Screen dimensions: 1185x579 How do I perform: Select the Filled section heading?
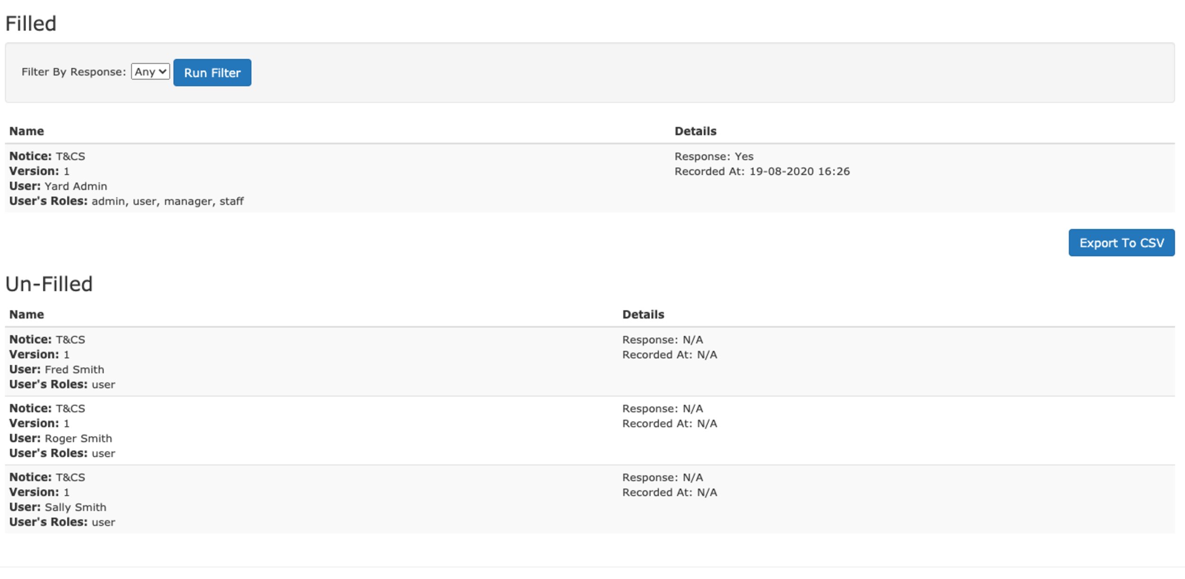pos(31,24)
